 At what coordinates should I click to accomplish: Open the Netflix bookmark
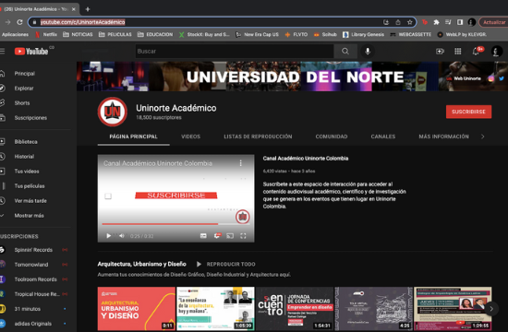click(x=46, y=34)
